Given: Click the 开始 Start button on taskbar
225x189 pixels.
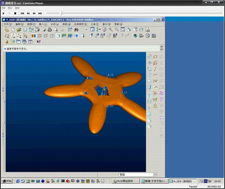Looking at the screenshot, I should tap(7, 181).
